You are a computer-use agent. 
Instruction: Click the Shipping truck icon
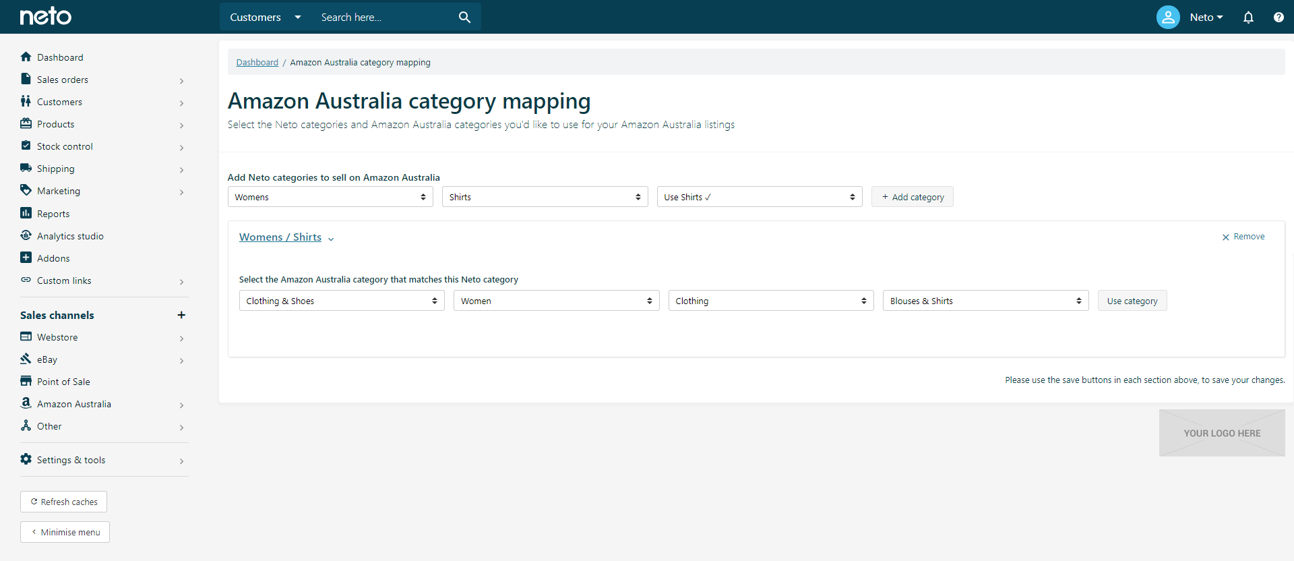coord(26,168)
